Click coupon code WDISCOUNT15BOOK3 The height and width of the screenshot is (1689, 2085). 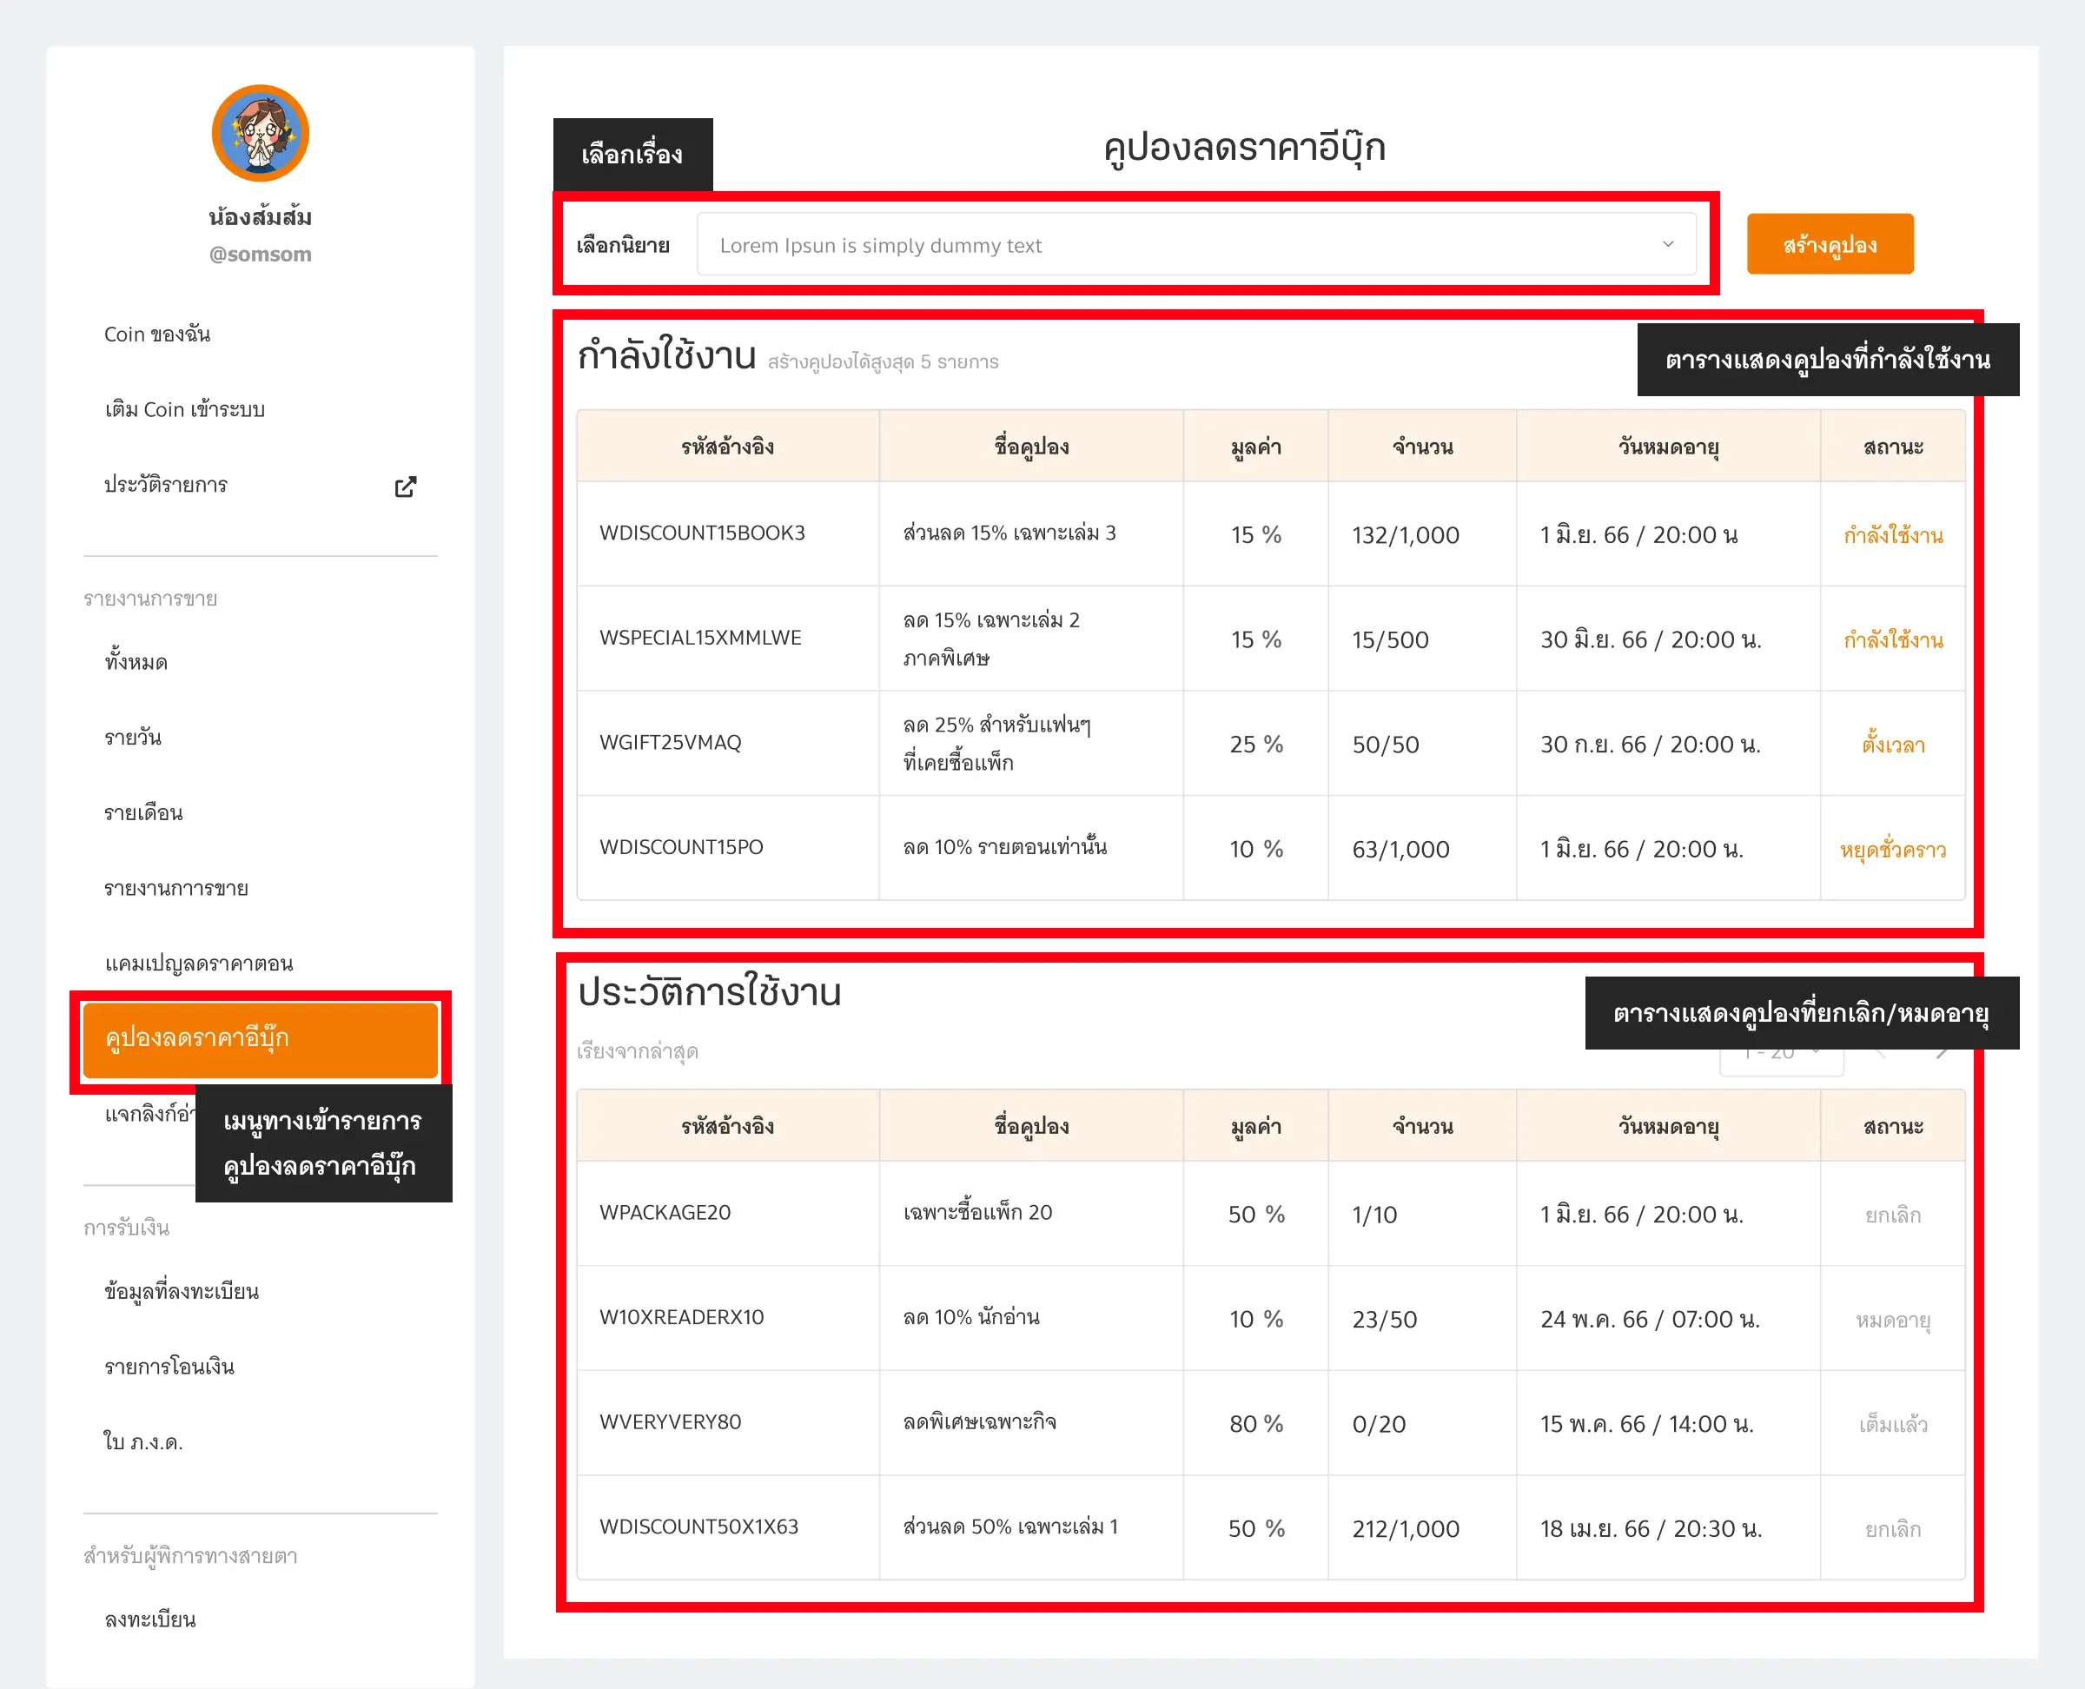coord(703,533)
